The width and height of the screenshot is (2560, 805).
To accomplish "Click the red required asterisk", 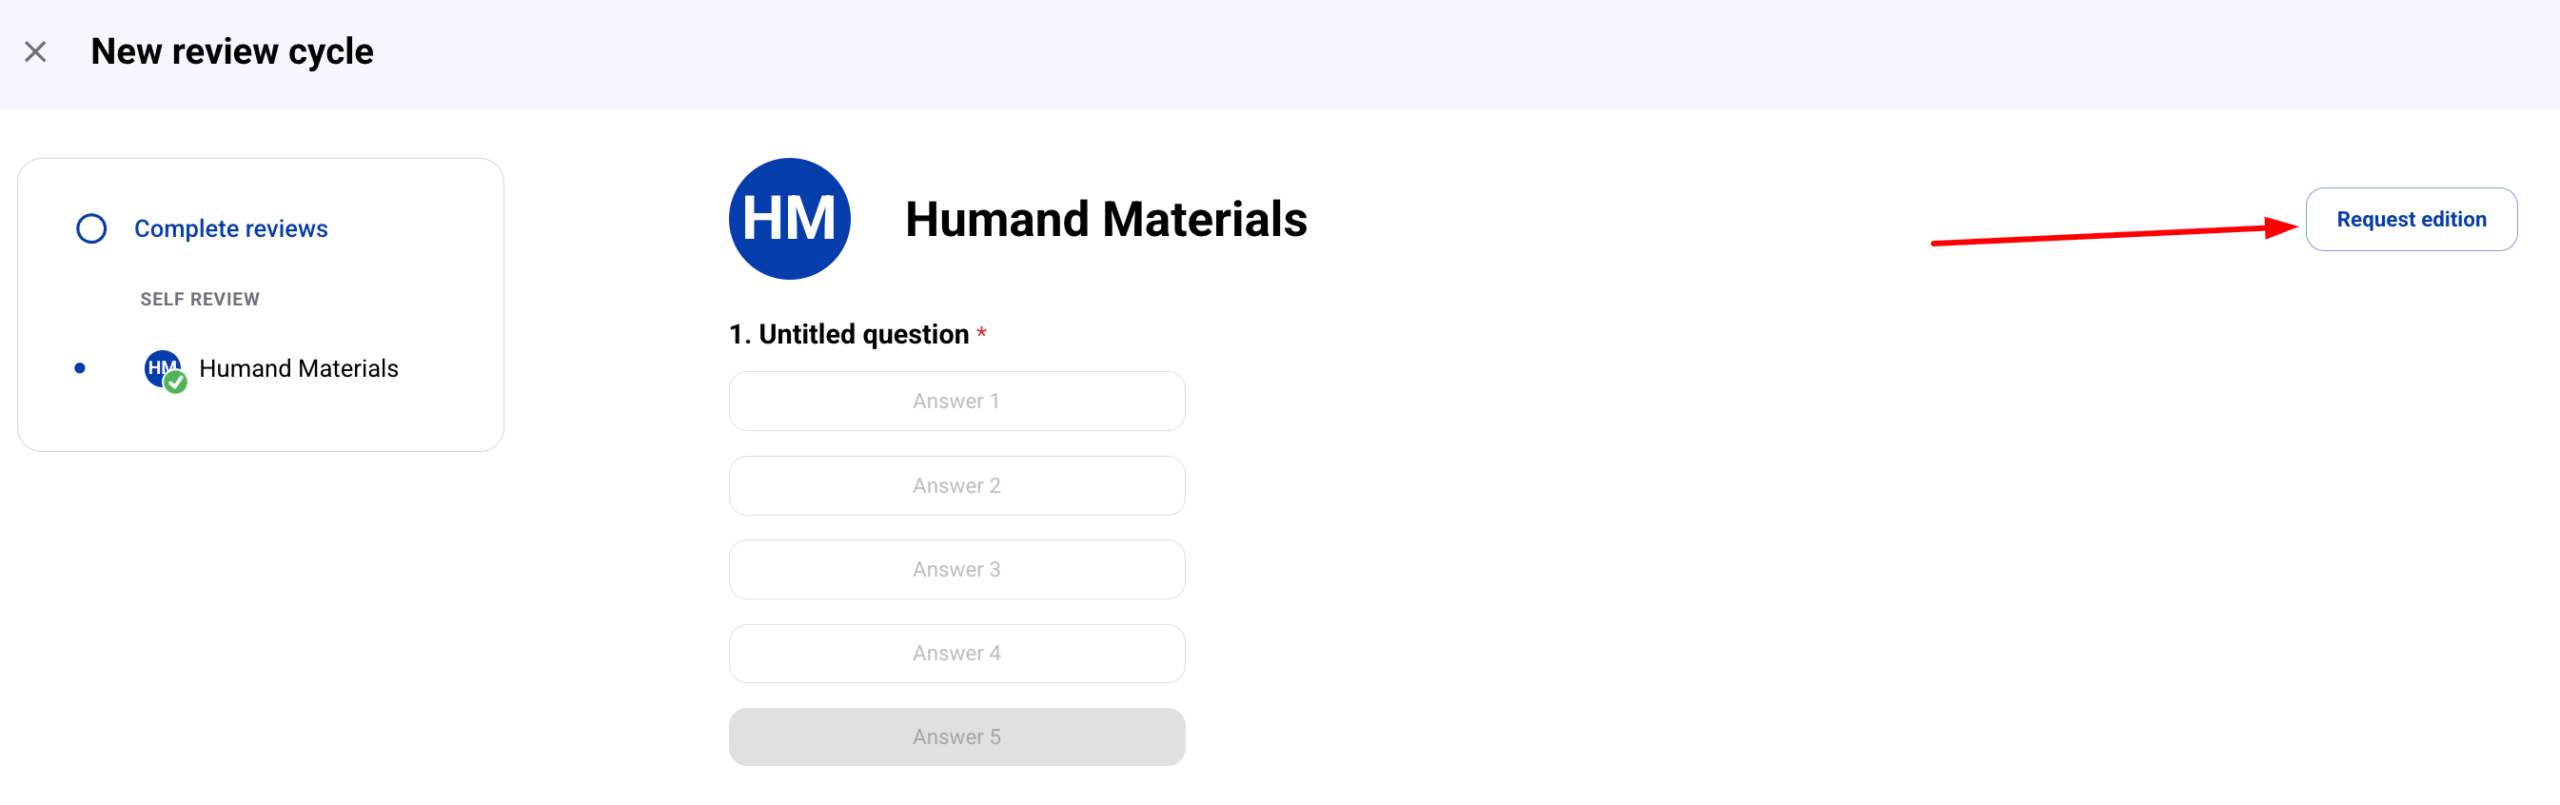I will click(981, 332).
